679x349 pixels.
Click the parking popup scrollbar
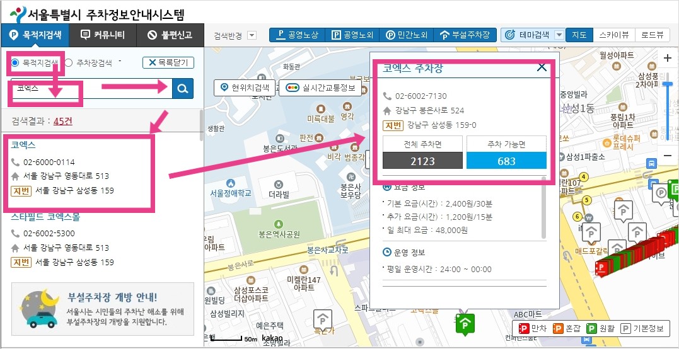(x=544, y=207)
